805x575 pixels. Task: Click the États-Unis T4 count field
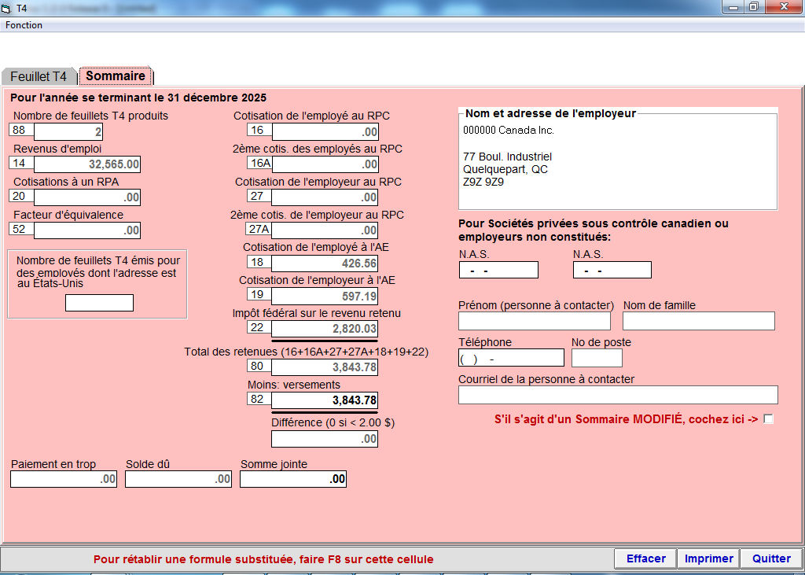click(x=99, y=303)
